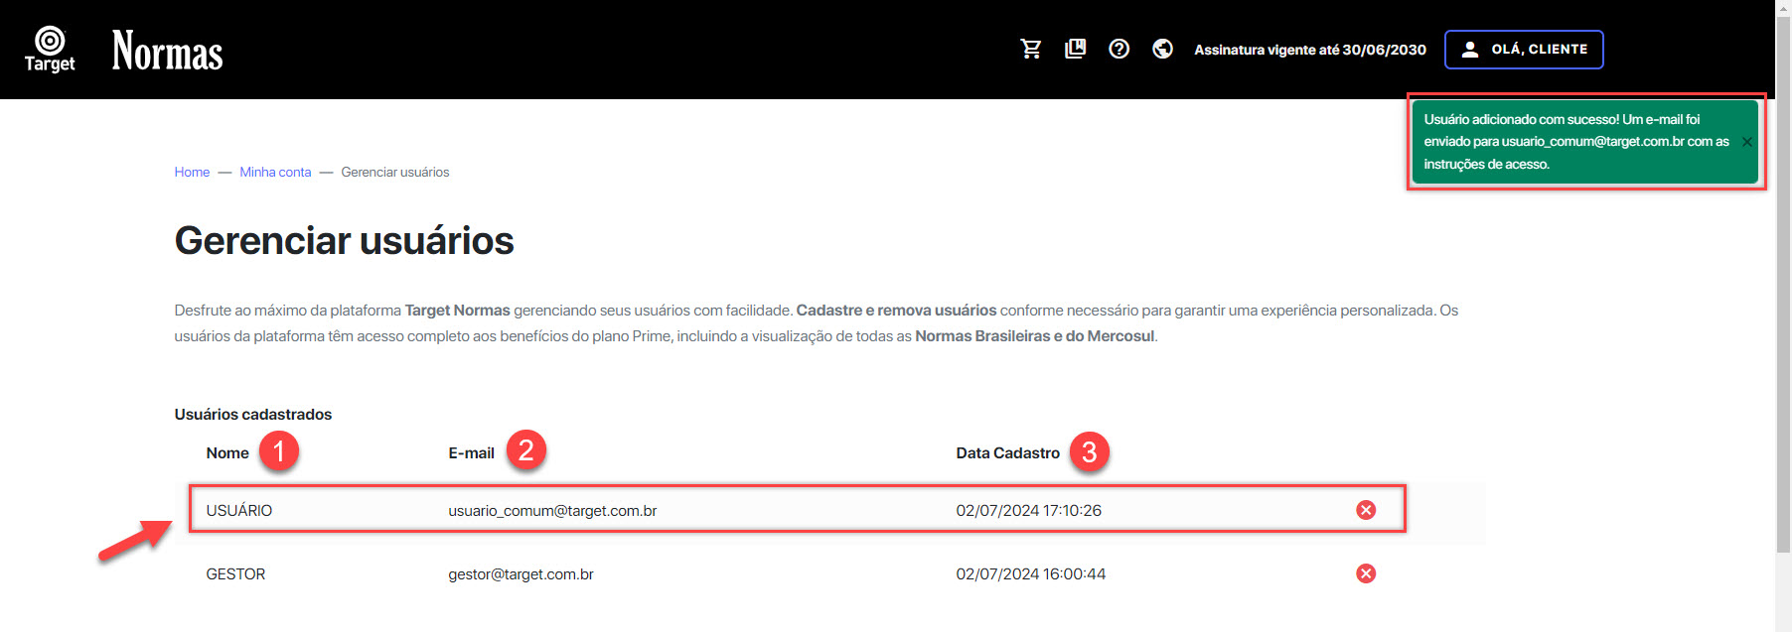Click the Target logo
Screen dimensions: 1792x632
tap(50, 50)
